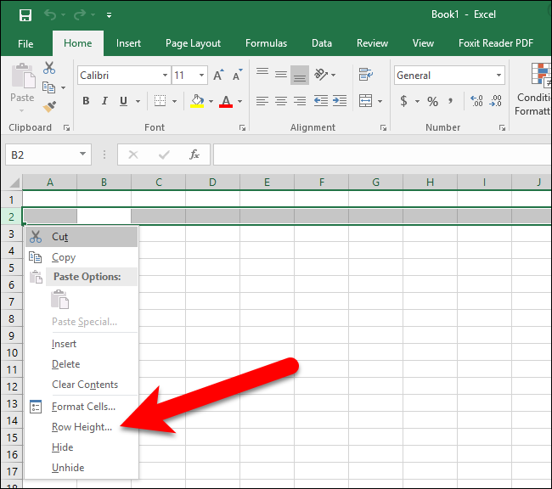This screenshot has width=552, height=489.
Task: Choose Hide in the context menu
Action: point(63,447)
